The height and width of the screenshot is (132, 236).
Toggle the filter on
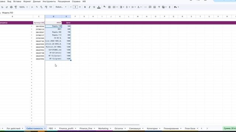pos(159,7)
